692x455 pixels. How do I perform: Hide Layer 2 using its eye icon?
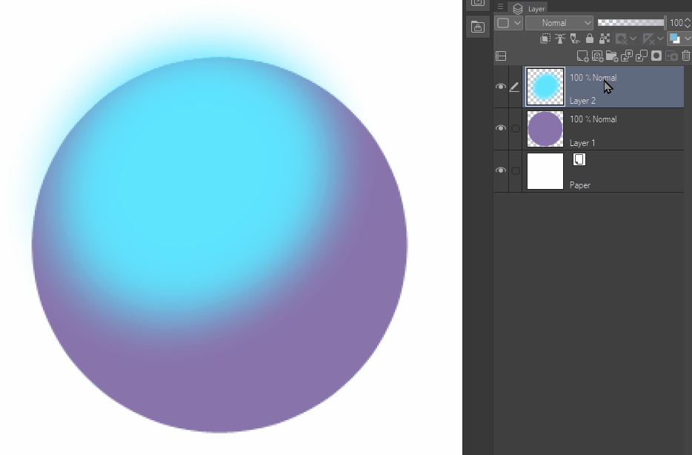500,87
